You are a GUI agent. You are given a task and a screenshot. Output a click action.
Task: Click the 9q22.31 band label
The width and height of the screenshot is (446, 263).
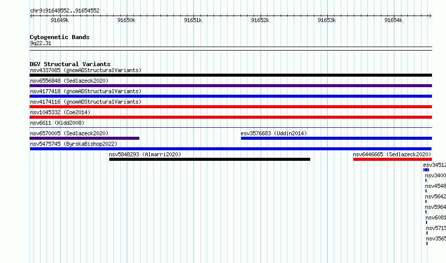click(41, 43)
